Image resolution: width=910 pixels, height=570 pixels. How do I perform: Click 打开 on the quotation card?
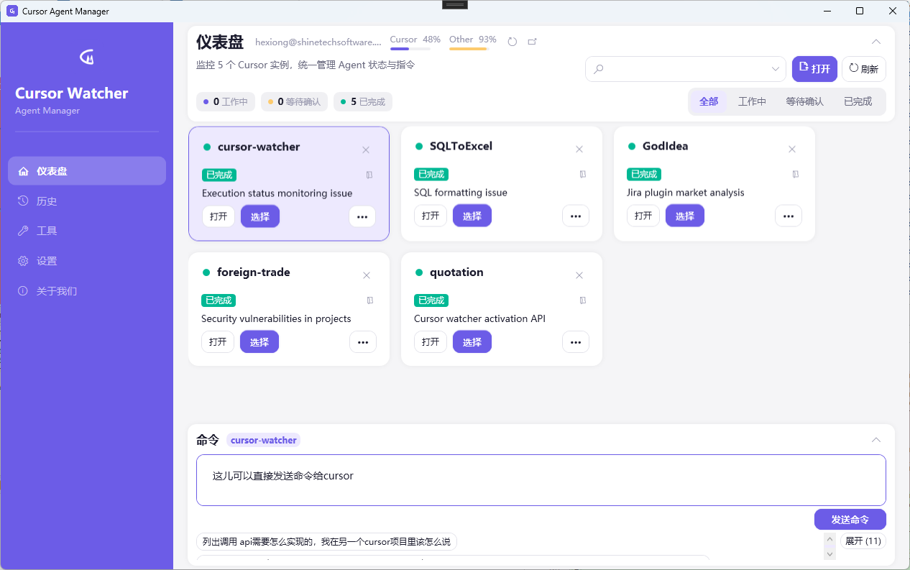(x=431, y=342)
